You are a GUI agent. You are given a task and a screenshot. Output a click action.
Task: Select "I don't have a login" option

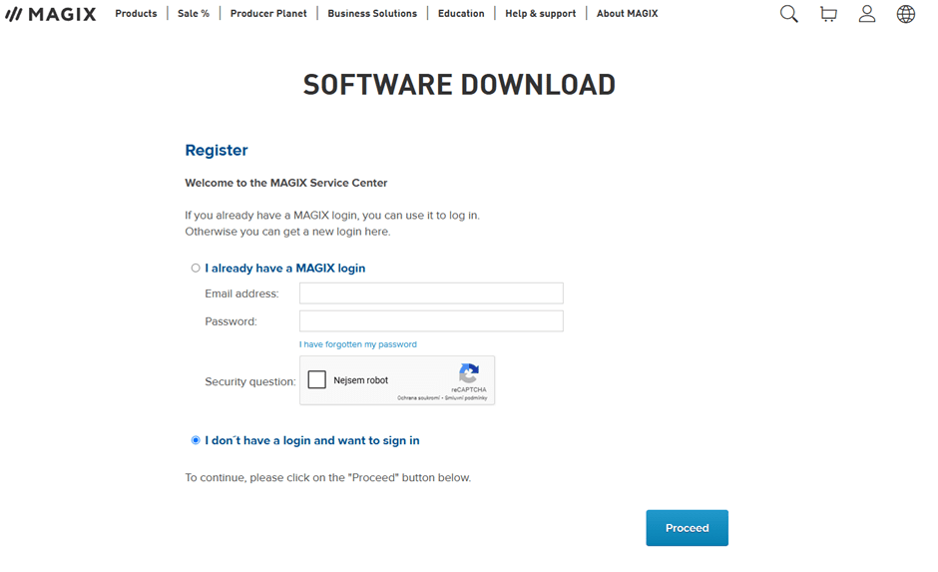(x=196, y=440)
